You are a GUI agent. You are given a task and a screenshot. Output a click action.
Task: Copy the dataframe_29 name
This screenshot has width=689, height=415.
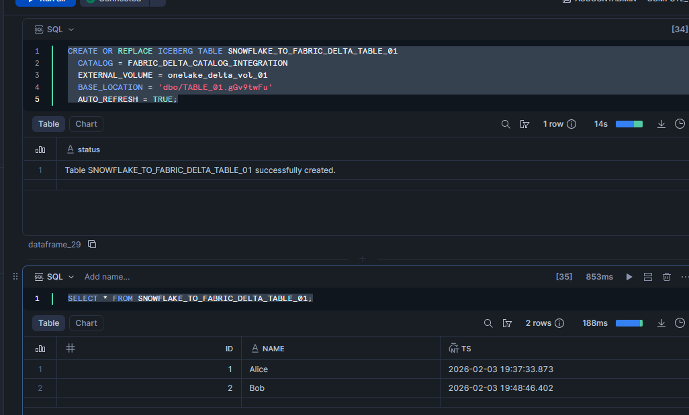92,244
